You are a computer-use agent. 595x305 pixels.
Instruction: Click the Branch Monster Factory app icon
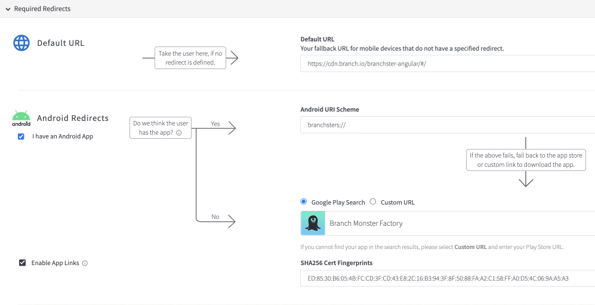pos(313,223)
